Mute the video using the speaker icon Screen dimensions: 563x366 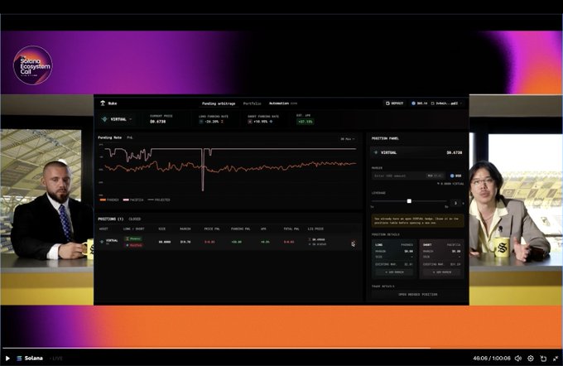click(518, 358)
